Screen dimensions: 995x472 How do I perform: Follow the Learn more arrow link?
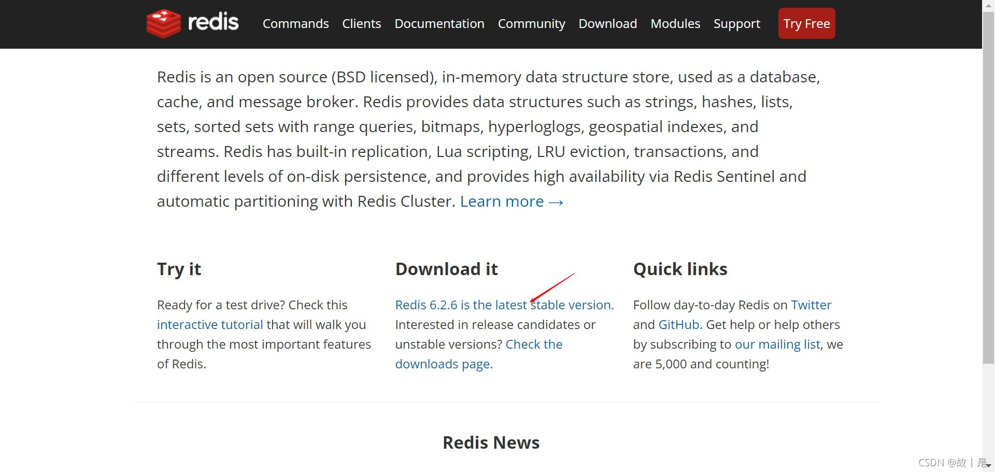click(x=511, y=202)
